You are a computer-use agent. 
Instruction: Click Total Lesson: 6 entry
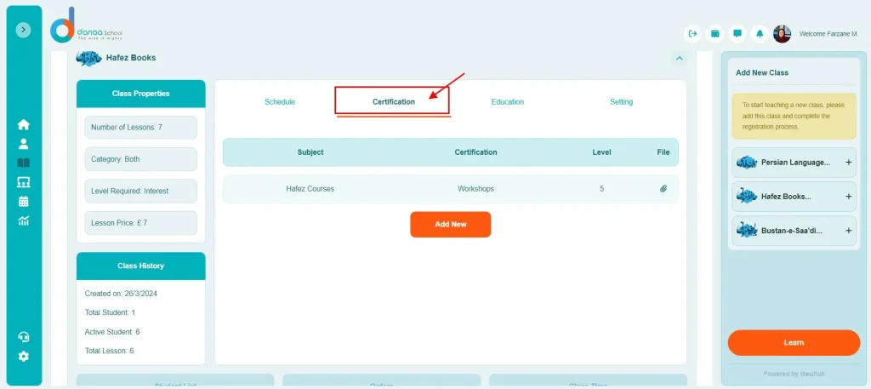[109, 351]
